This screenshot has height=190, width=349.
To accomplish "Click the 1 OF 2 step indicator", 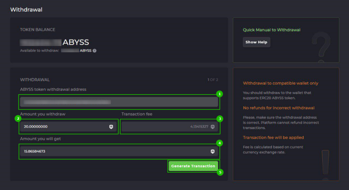I will (x=213, y=80).
